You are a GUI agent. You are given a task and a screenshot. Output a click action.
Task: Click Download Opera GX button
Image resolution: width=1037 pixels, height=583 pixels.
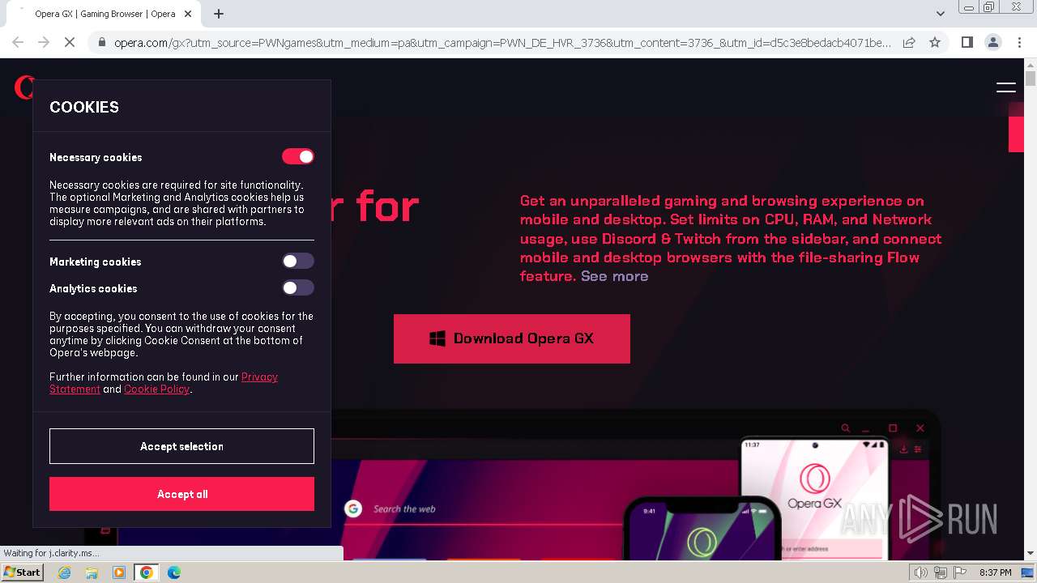512,338
